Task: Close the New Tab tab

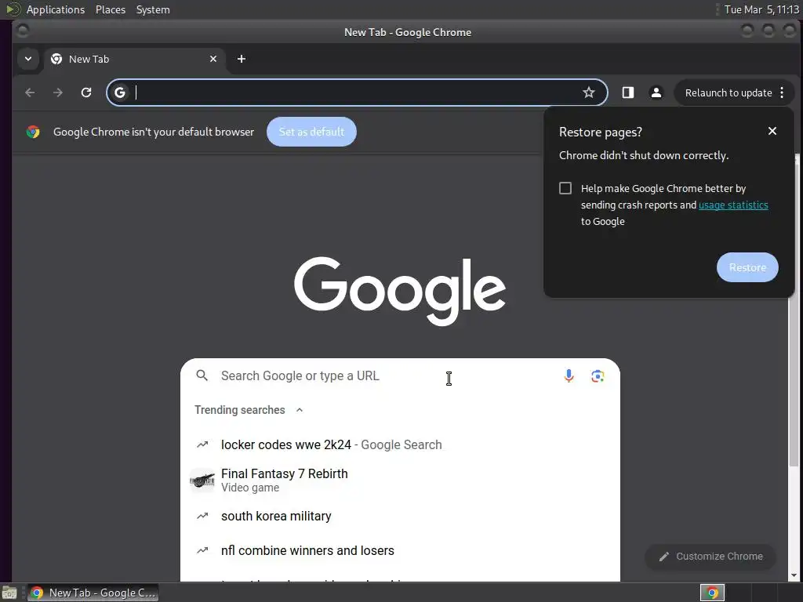Action: pyautogui.click(x=213, y=59)
